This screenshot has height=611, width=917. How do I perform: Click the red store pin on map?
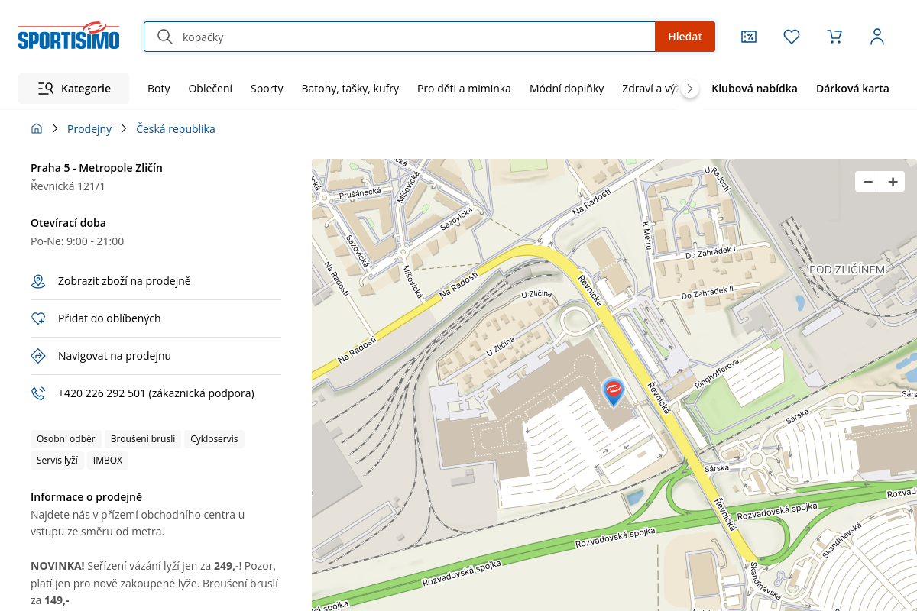[x=613, y=390]
